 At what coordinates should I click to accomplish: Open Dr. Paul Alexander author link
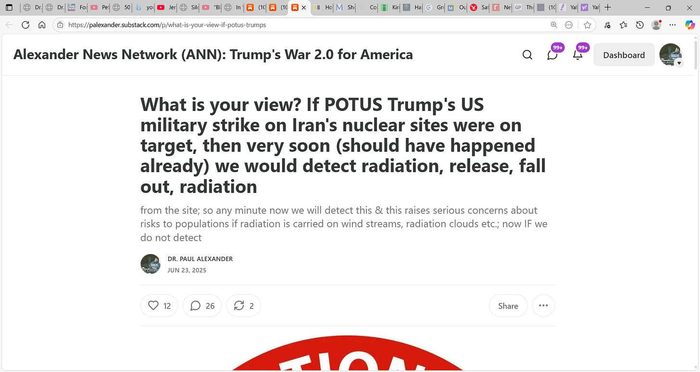[x=200, y=259]
